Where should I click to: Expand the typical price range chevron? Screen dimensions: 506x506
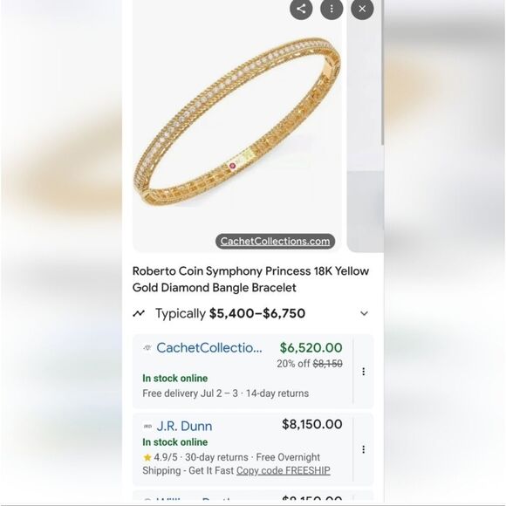pos(364,313)
